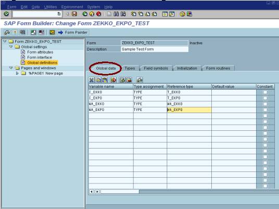Switch to the Global data tab

click(106, 68)
